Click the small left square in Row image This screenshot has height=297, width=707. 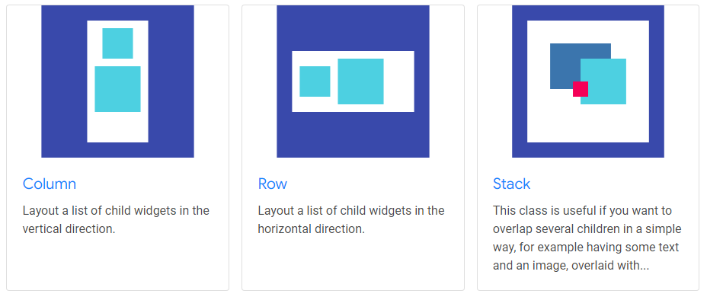pyautogui.click(x=315, y=81)
